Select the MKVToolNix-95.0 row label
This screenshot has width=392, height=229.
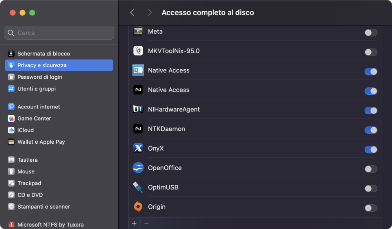coord(174,51)
